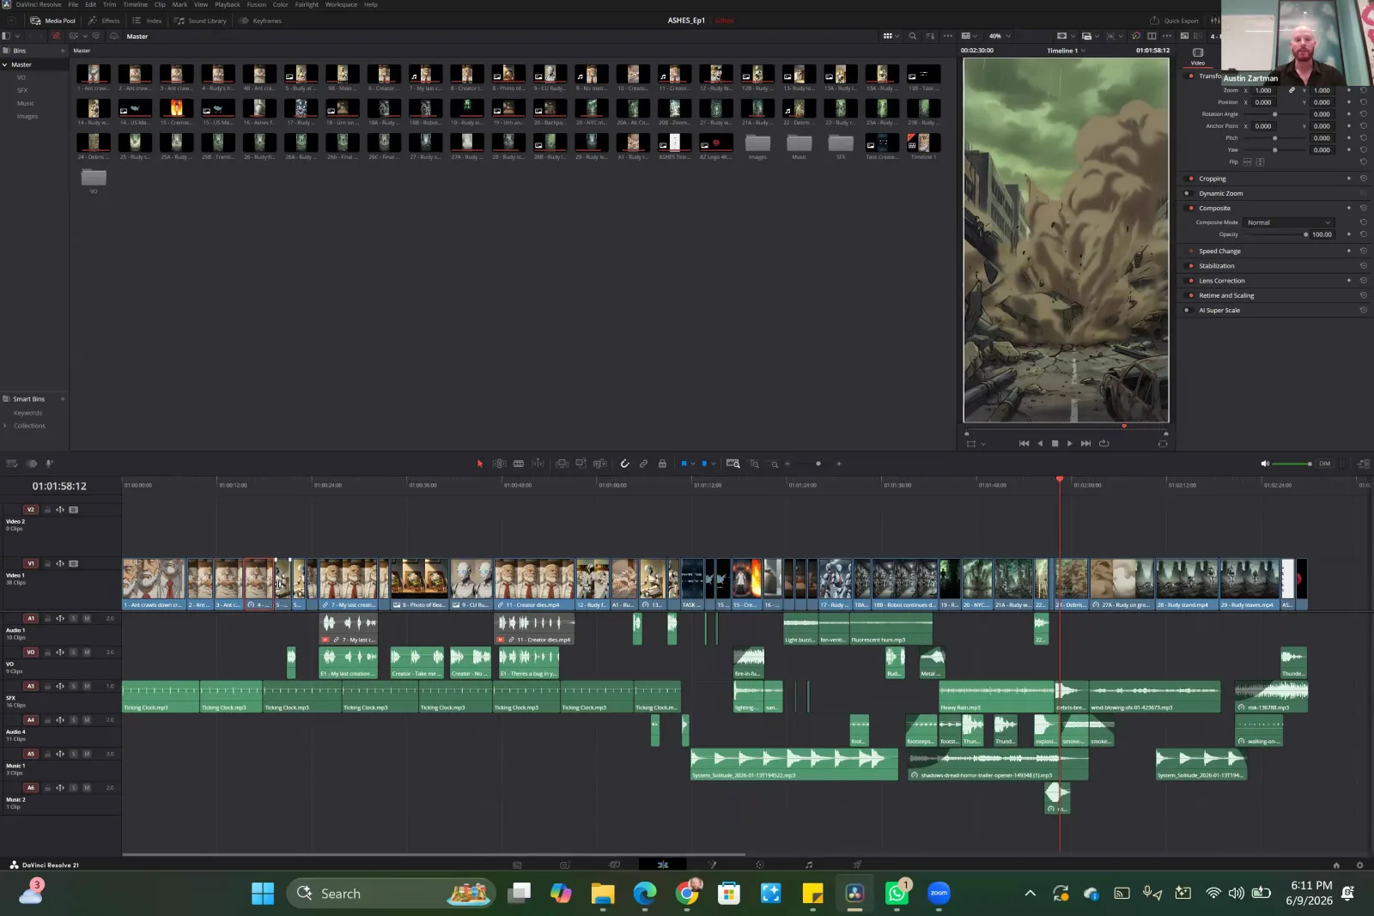
Task: Open the Fairlight page icon
Action: click(x=808, y=864)
